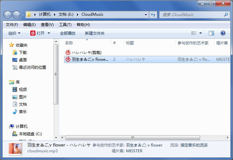This screenshot has height=160, width=233.
Task: Click the refresh button beside address bar
Action: point(153,15)
